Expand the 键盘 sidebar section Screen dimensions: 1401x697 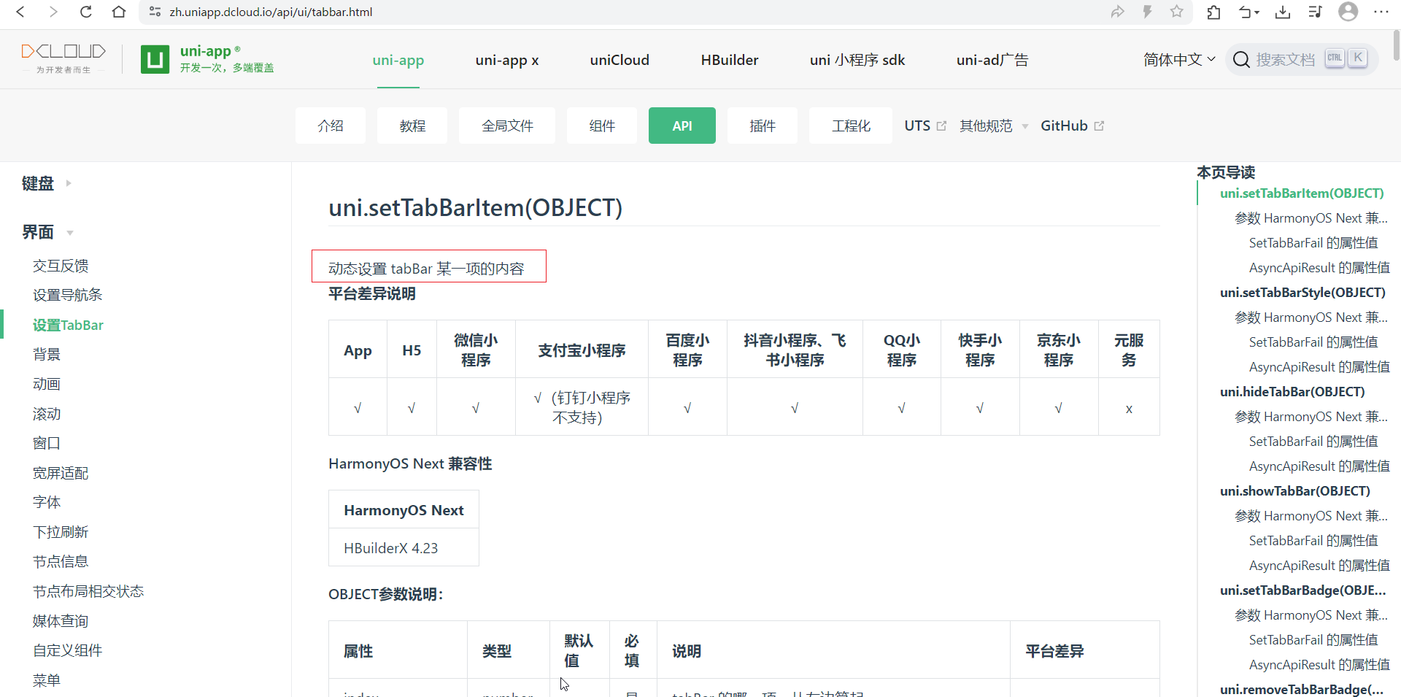[46, 183]
